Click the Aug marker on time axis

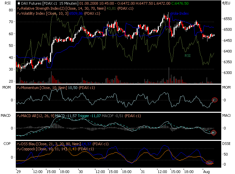(206, 172)
